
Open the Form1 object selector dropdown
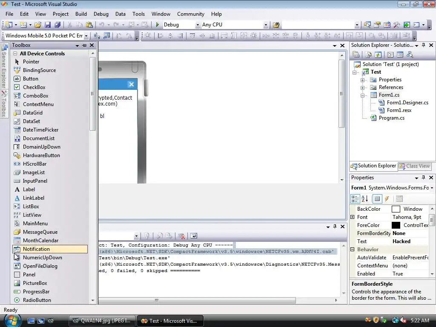[432, 188]
